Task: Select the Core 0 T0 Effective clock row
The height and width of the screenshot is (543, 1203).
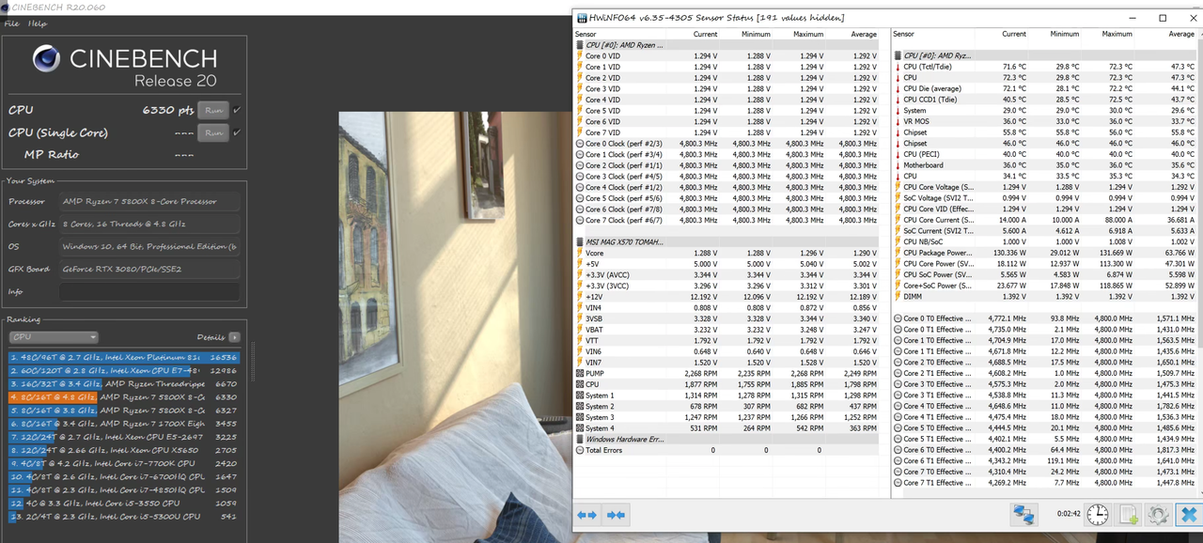Action: [x=1046, y=318]
